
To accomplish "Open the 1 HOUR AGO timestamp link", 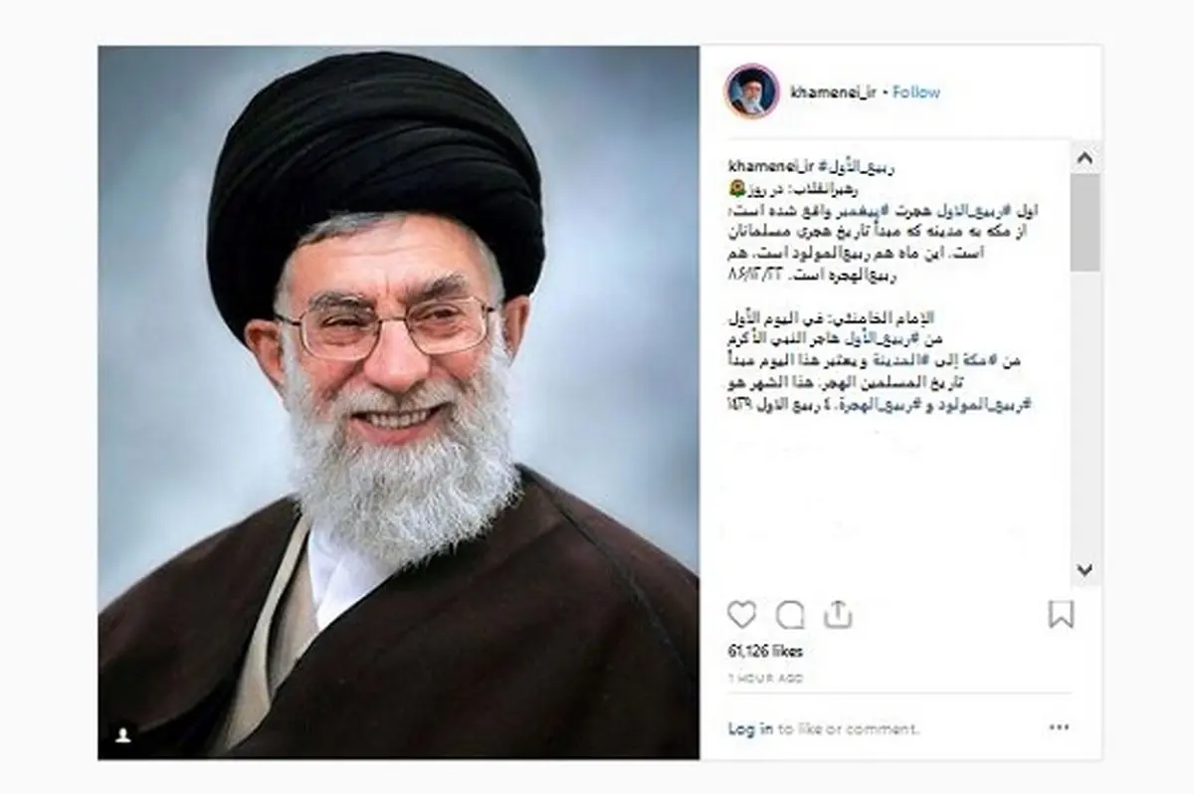I will click(x=765, y=679).
